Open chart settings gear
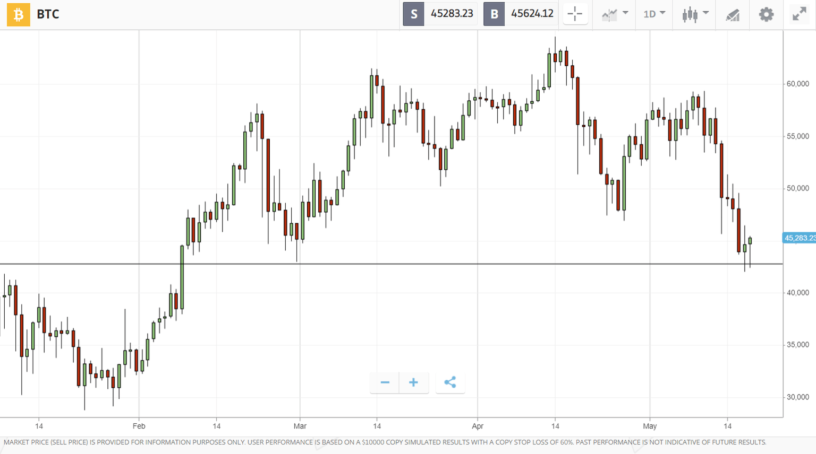Image resolution: width=816 pixels, height=454 pixels. coord(766,14)
